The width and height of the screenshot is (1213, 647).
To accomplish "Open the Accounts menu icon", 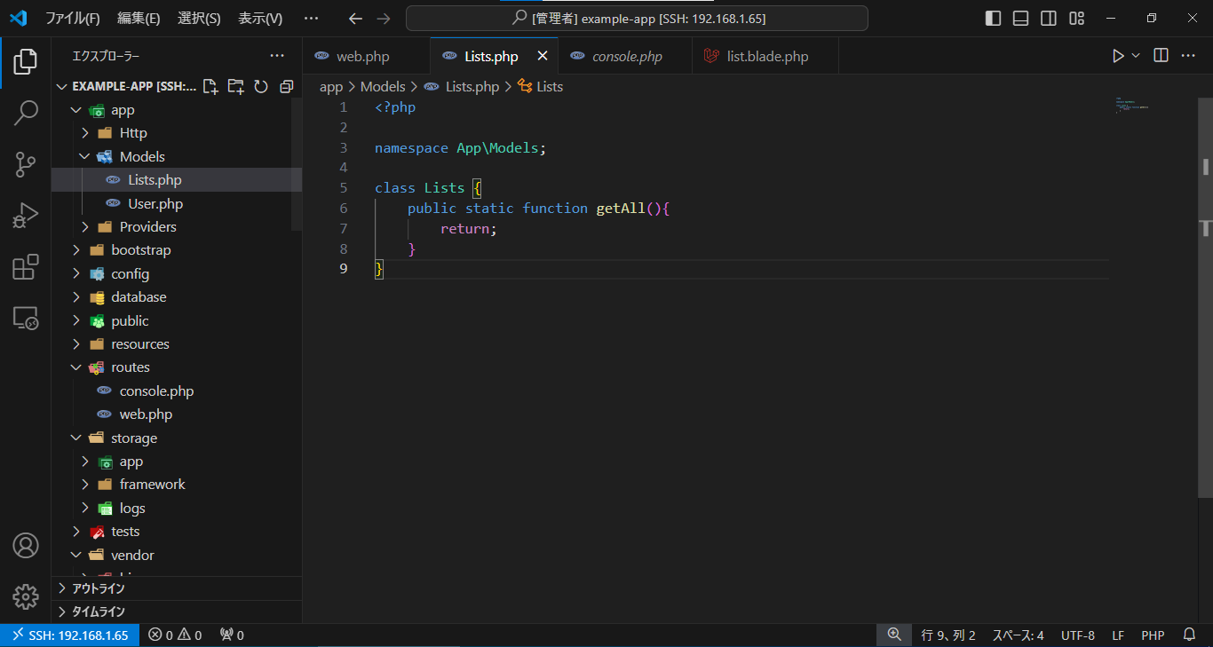I will (x=26, y=545).
